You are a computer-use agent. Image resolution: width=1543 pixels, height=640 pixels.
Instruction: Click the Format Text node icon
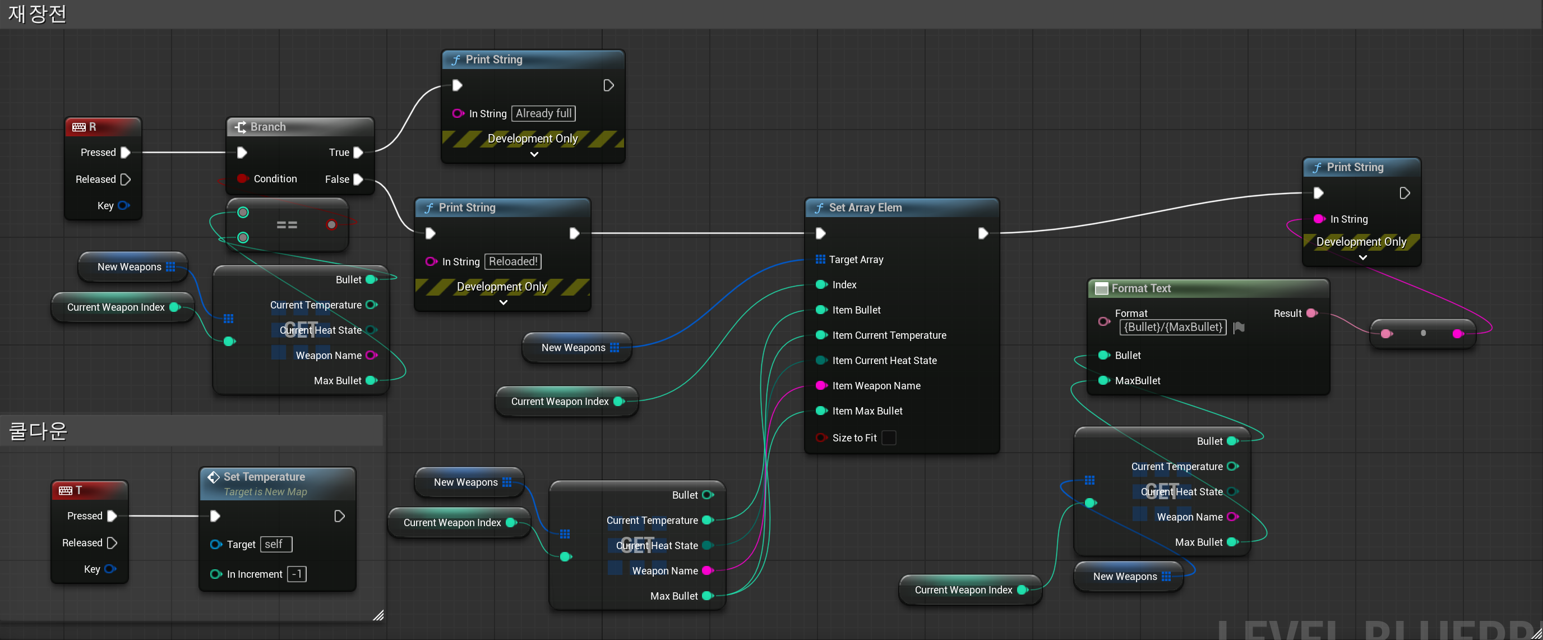[x=1101, y=288]
